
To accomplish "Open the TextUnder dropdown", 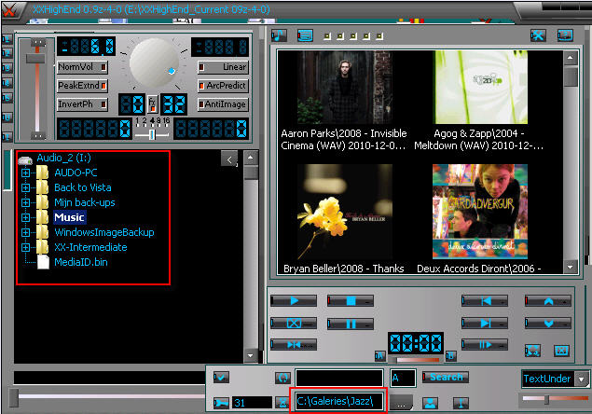I will 582,379.
